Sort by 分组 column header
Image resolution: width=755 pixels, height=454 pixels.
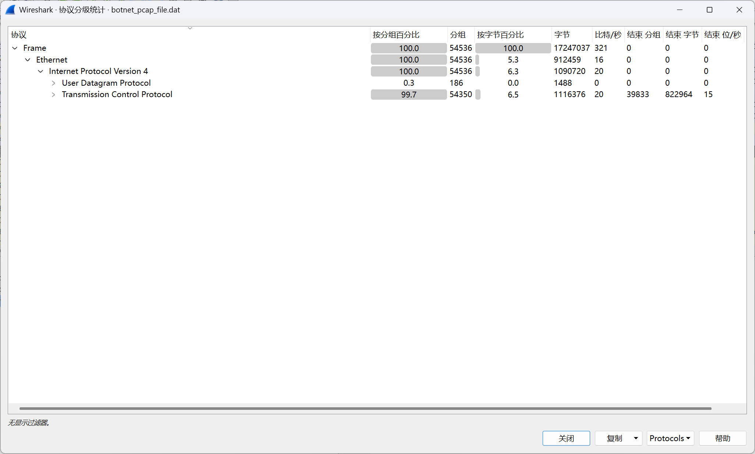pyautogui.click(x=458, y=35)
